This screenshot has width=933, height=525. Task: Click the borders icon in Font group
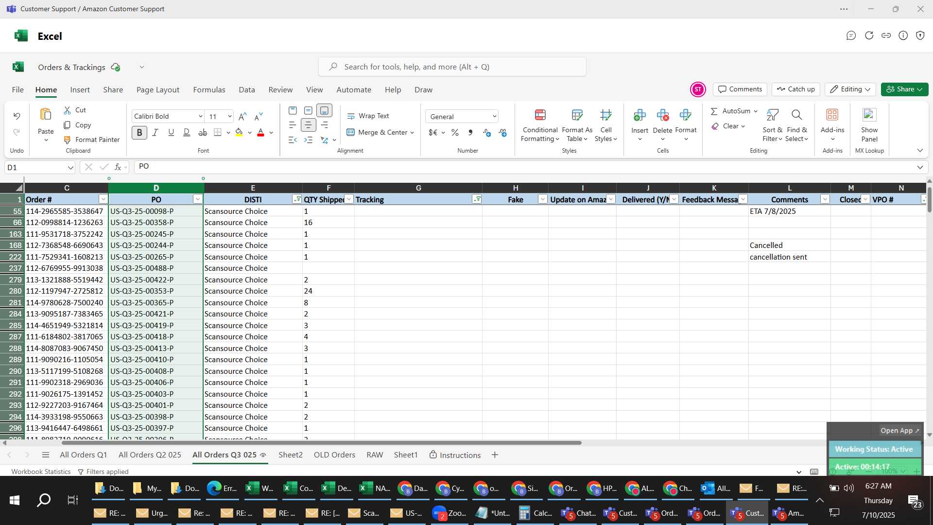(218, 132)
